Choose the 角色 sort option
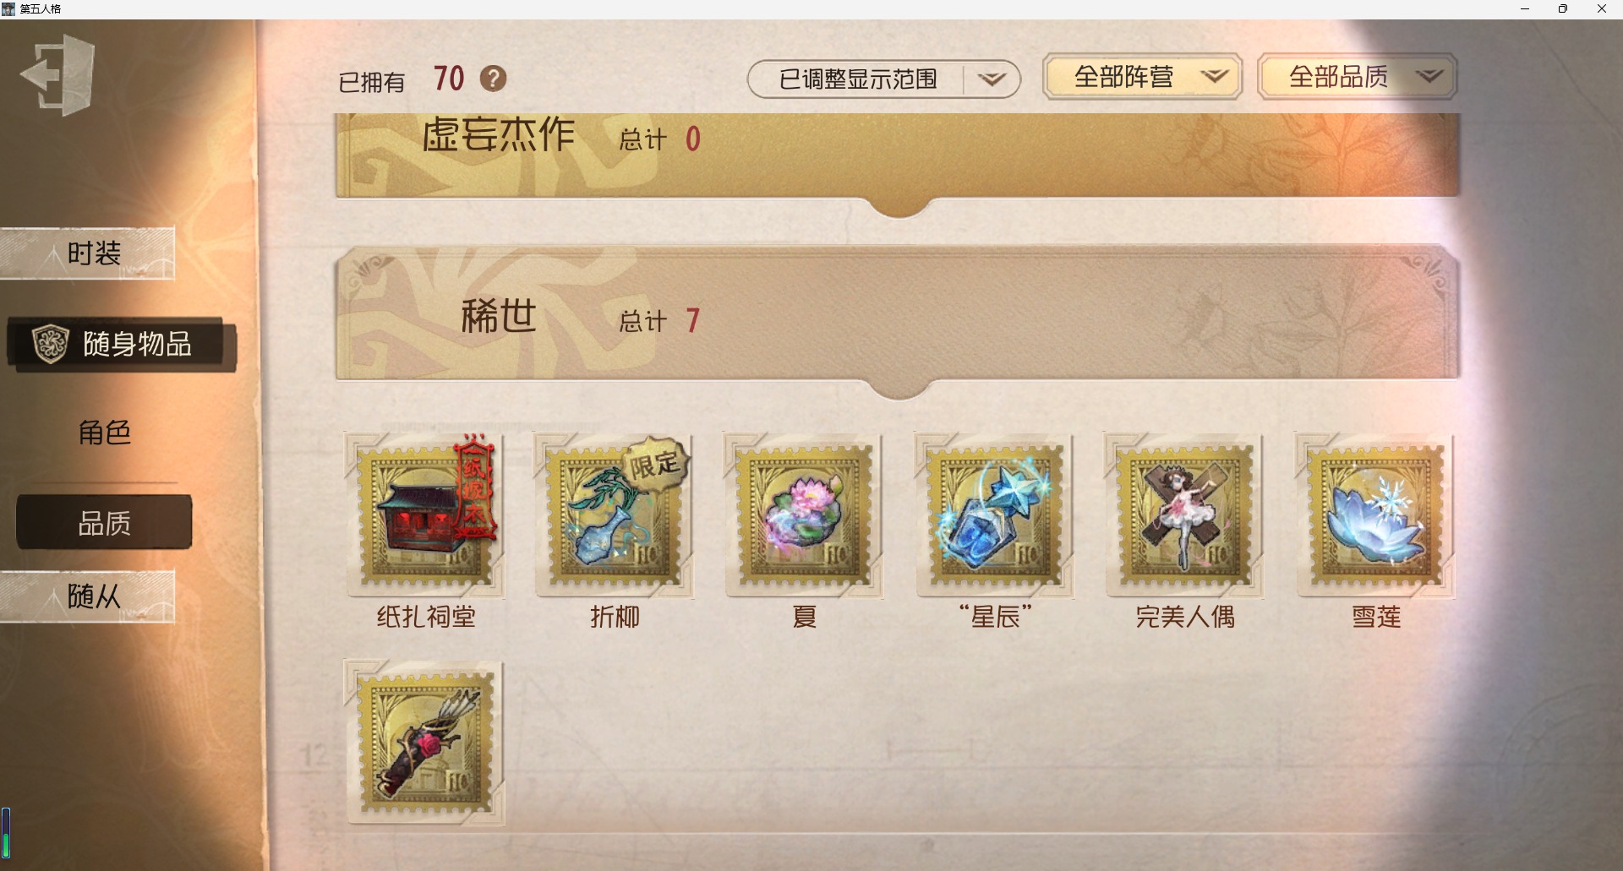1623x871 pixels. [104, 433]
